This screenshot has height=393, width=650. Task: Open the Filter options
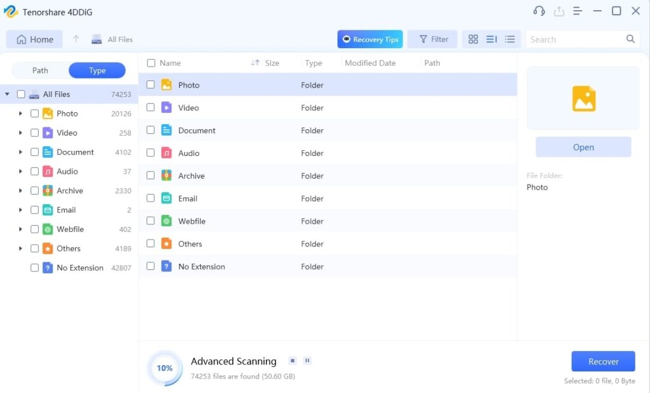(432, 39)
